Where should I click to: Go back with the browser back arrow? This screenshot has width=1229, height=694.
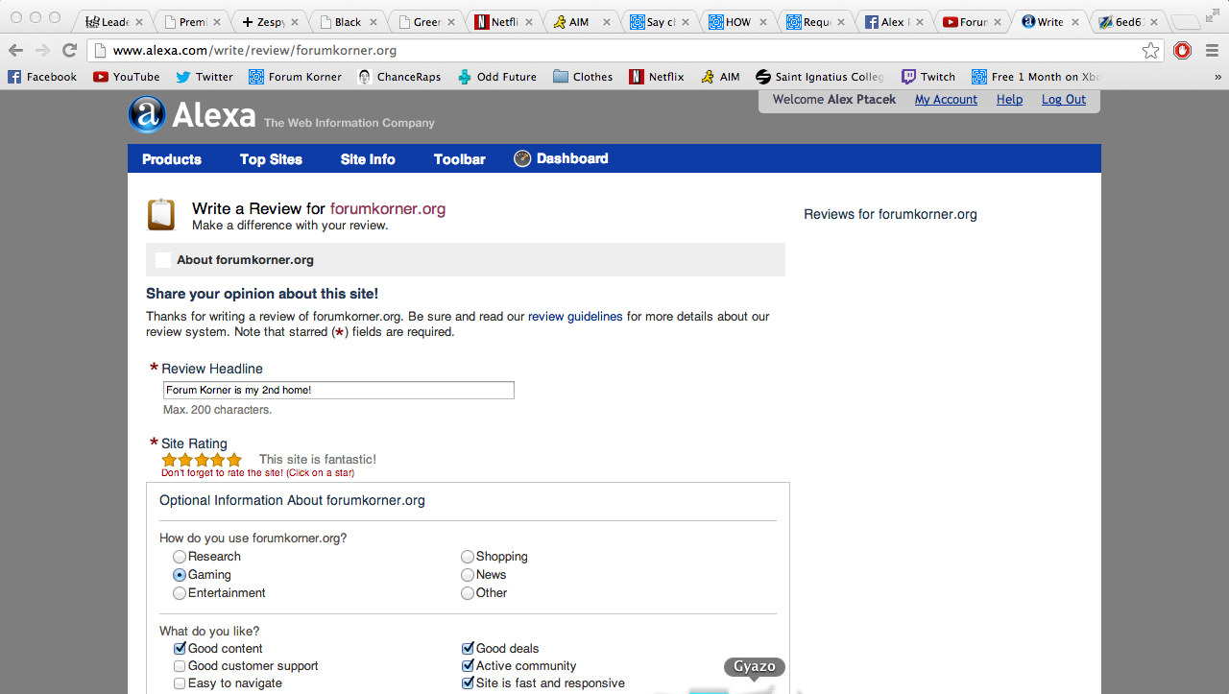point(16,51)
